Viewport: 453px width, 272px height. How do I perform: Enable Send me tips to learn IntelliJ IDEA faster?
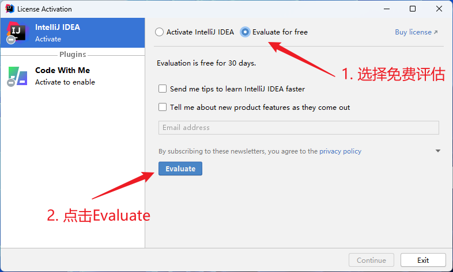pyautogui.click(x=163, y=89)
